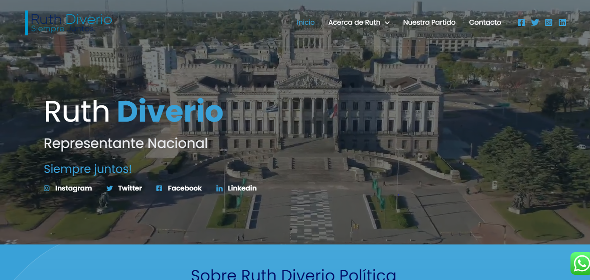
Task: Open the Instagram icon in the header bar
Action: pyautogui.click(x=549, y=22)
